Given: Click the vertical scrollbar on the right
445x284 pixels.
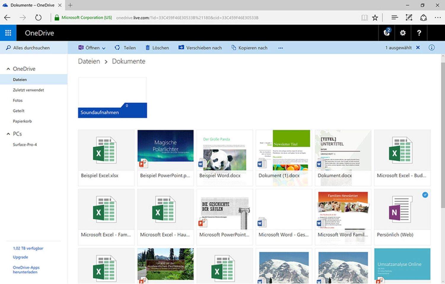Looking at the screenshot, I should tap(443, 133).
